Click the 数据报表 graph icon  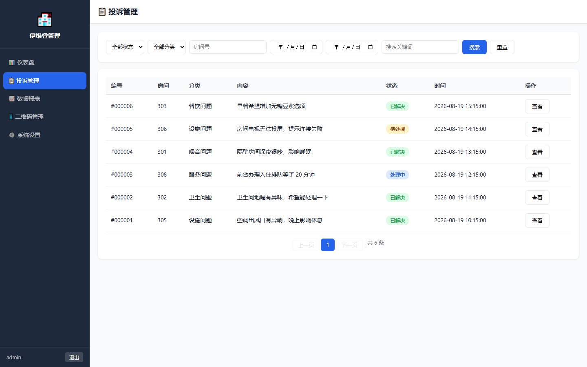[12, 99]
